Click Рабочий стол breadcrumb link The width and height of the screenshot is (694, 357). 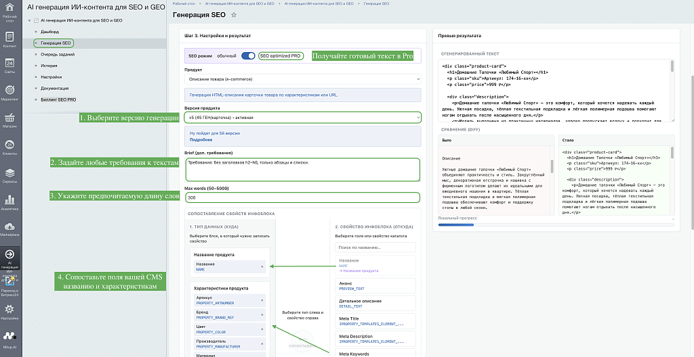[183, 3]
